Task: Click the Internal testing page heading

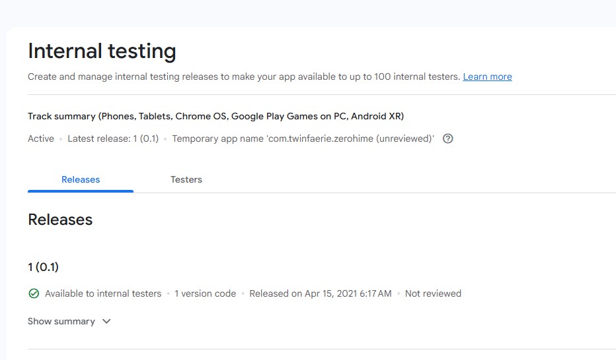Action: 102,51
